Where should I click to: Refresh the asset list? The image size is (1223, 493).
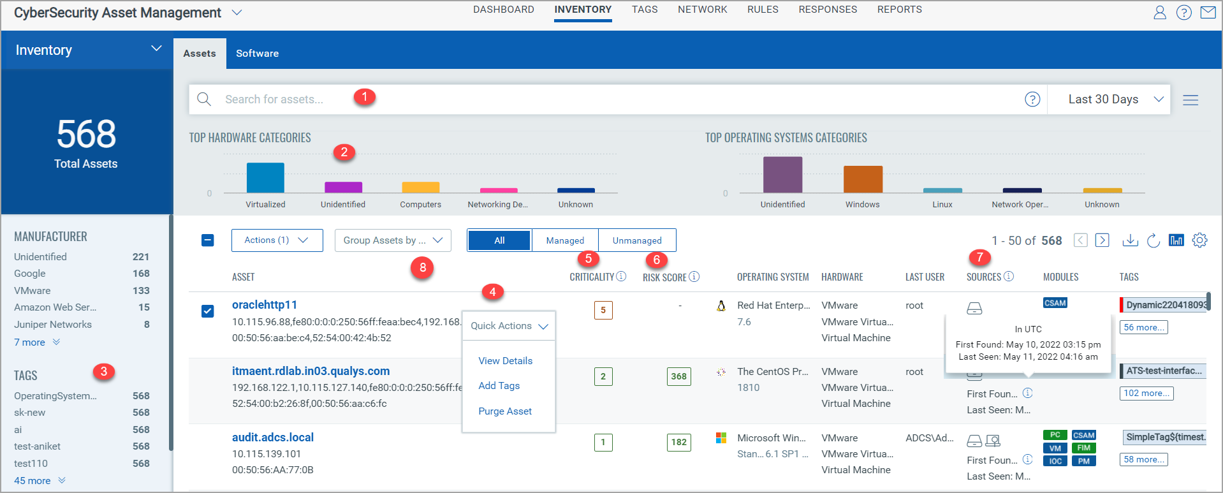point(1153,240)
